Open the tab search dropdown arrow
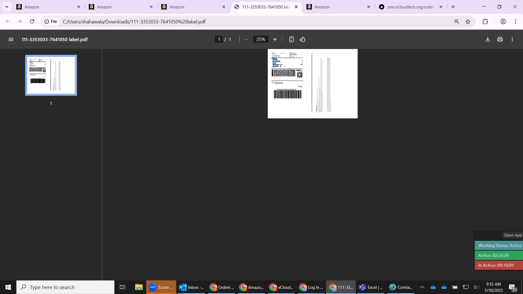The width and height of the screenshot is (523, 294). click(x=7, y=7)
